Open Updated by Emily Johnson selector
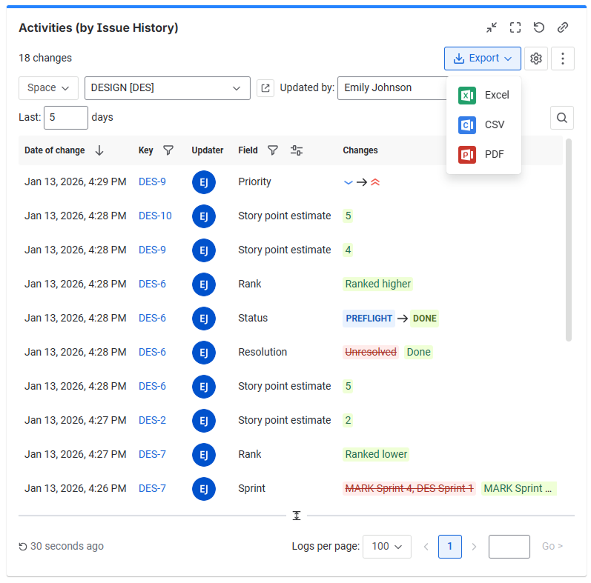Image resolution: width=591 pixels, height=583 pixels. (392, 88)
